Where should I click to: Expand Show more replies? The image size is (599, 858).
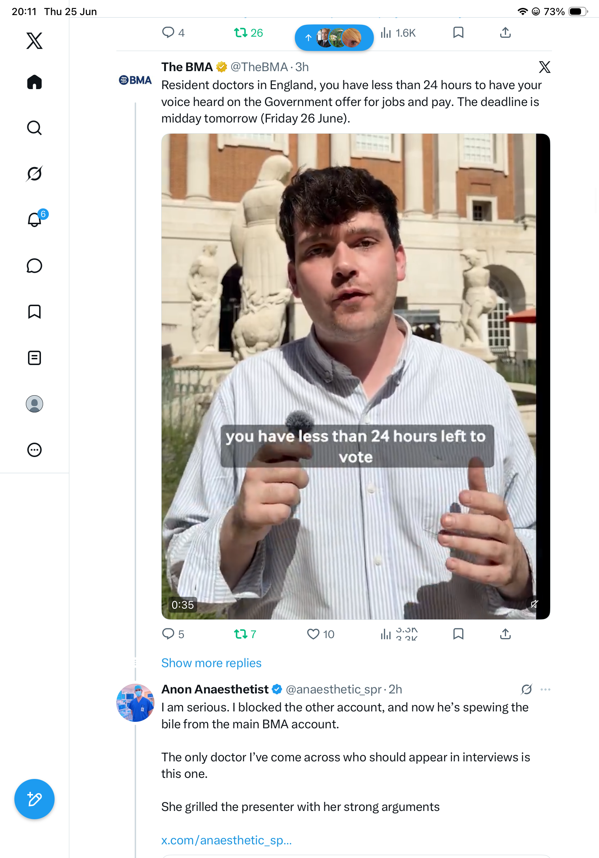coord(212,663)
